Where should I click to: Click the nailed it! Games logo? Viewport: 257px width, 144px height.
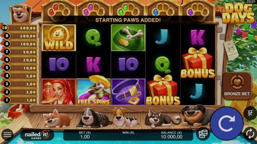click(x=37, y=135)
